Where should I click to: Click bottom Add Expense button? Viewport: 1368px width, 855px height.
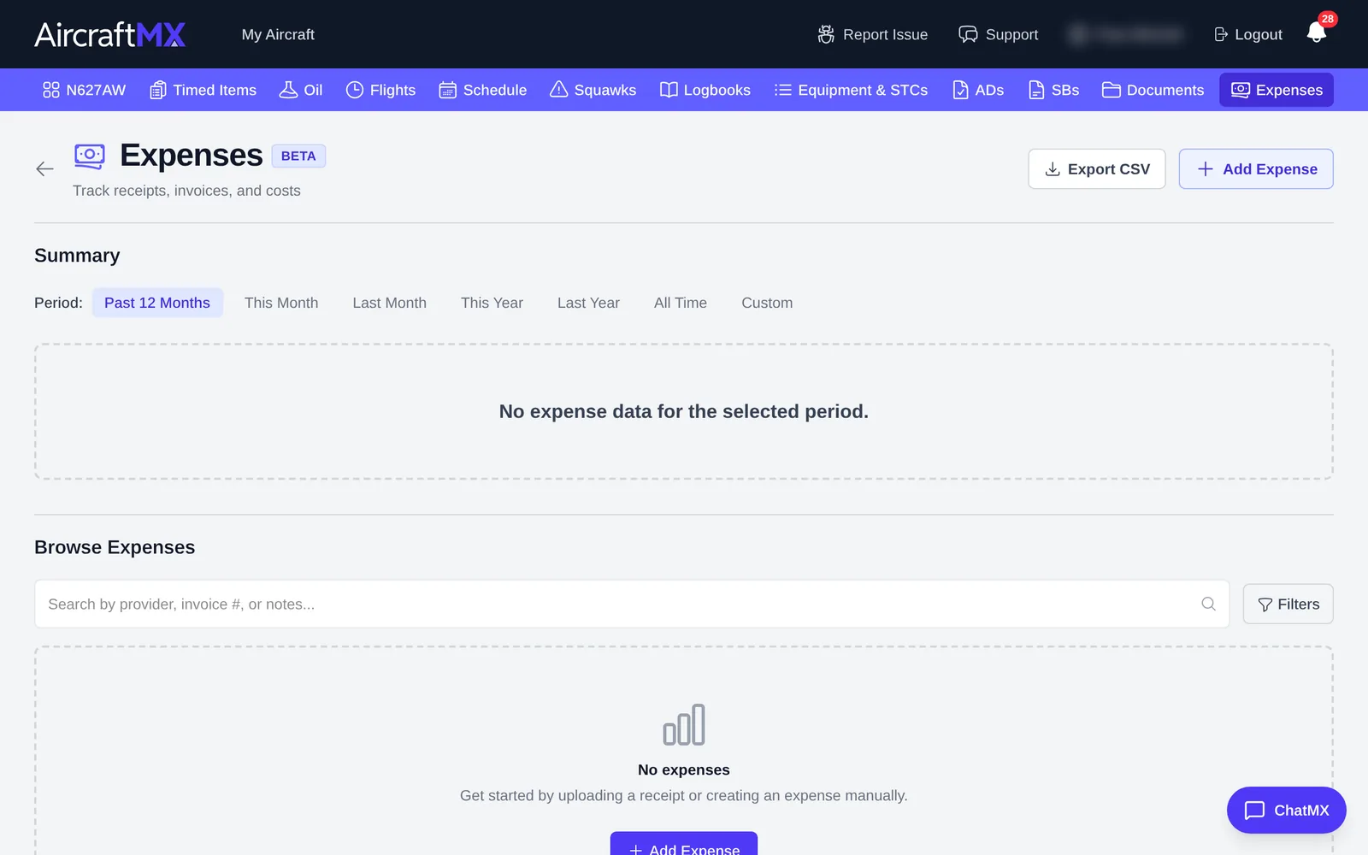pyautogui.click(x=684, y=844)
